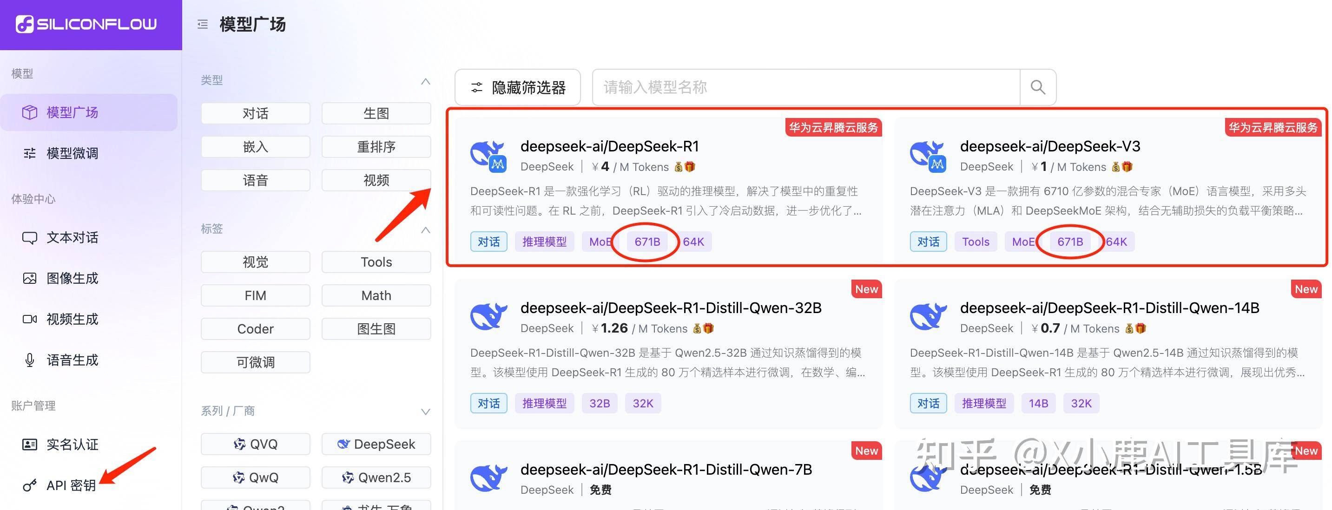The height and width of the screenshot is (510, 1332).
Task: Click the Tools tag on DeepSeek-V3 card
Action: pos(976,242)
